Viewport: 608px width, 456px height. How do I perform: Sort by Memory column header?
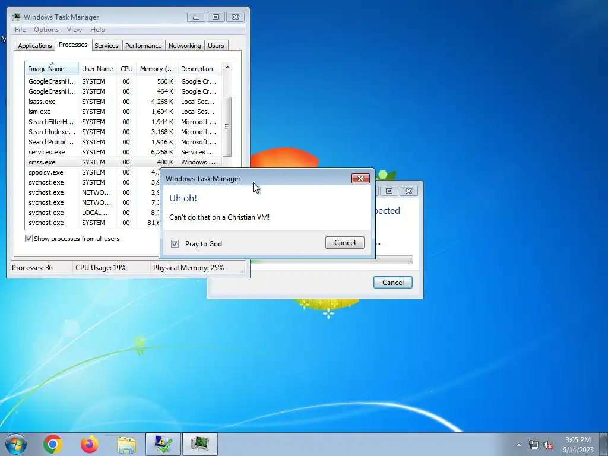pos(157,69)
